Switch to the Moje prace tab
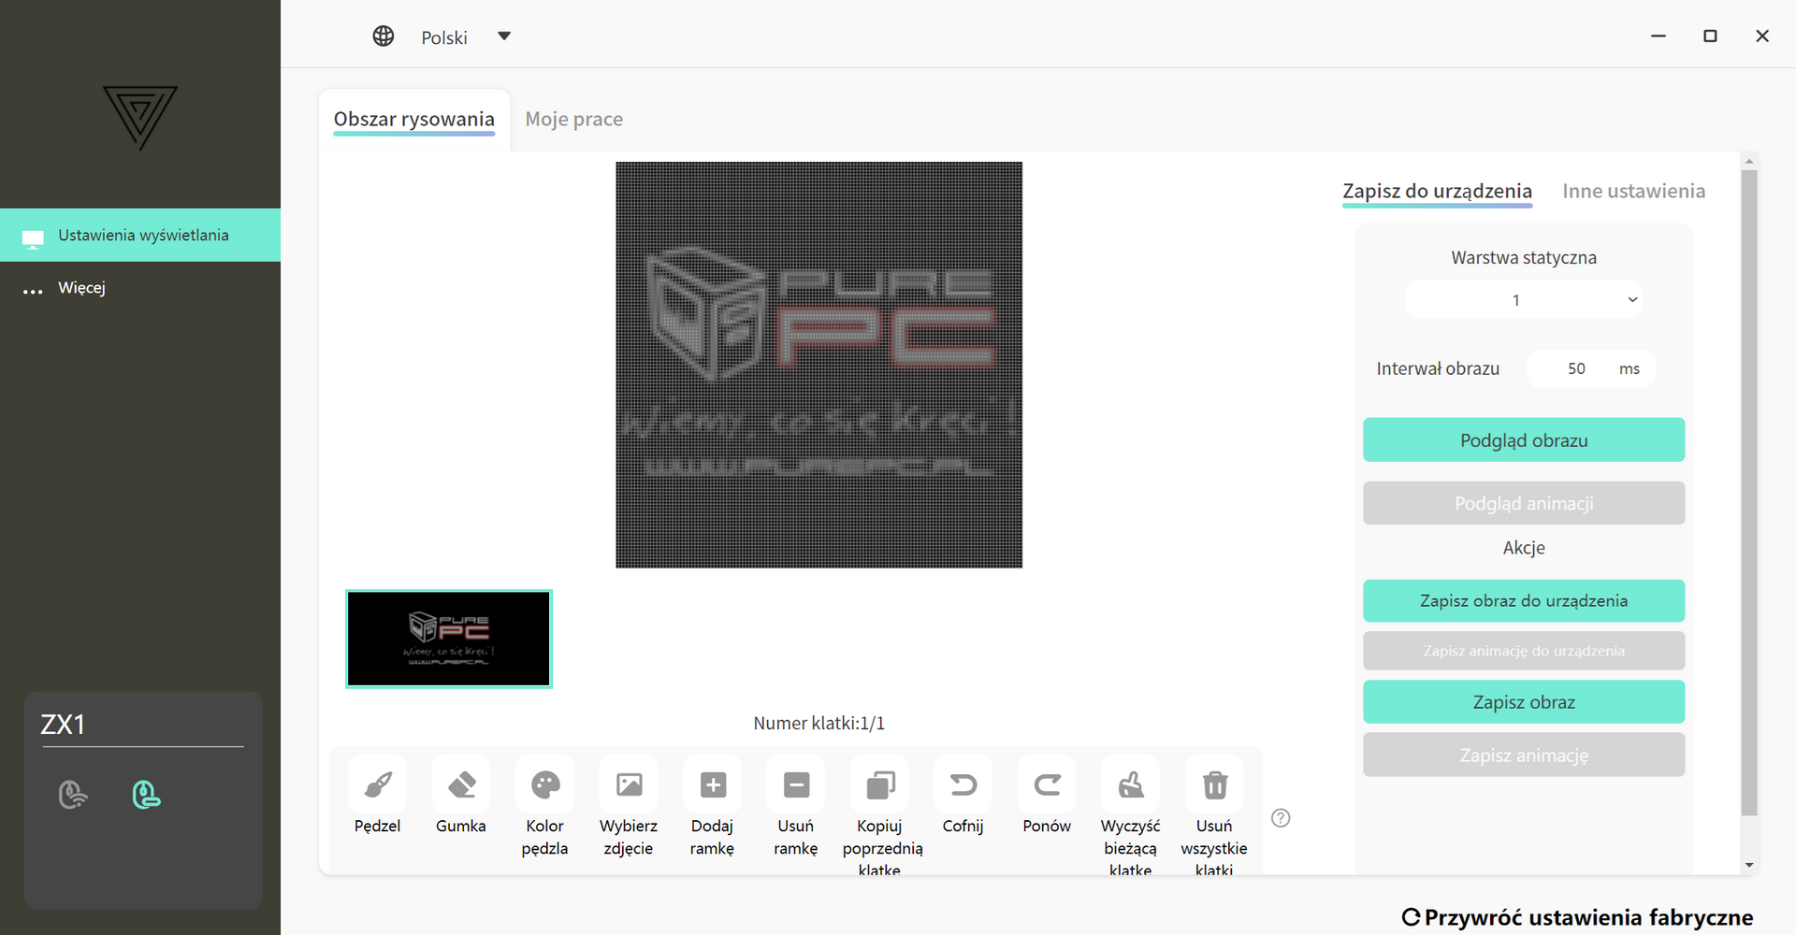This screenshot has width=1796, height=935. 573,120
